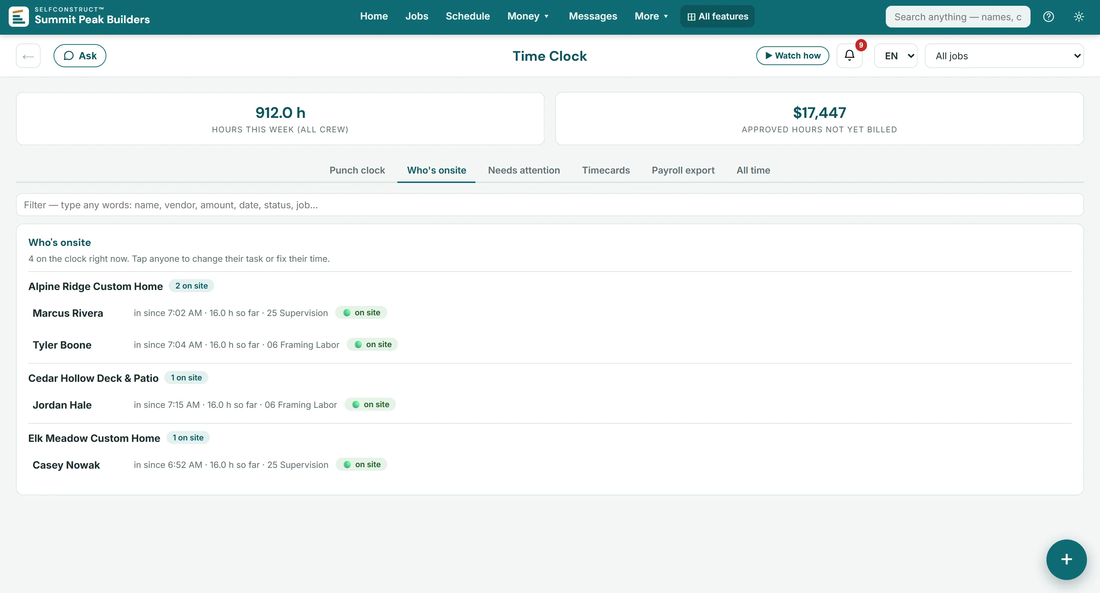
Task: Open the help question-mark icon
Action: click(1048, 17)
